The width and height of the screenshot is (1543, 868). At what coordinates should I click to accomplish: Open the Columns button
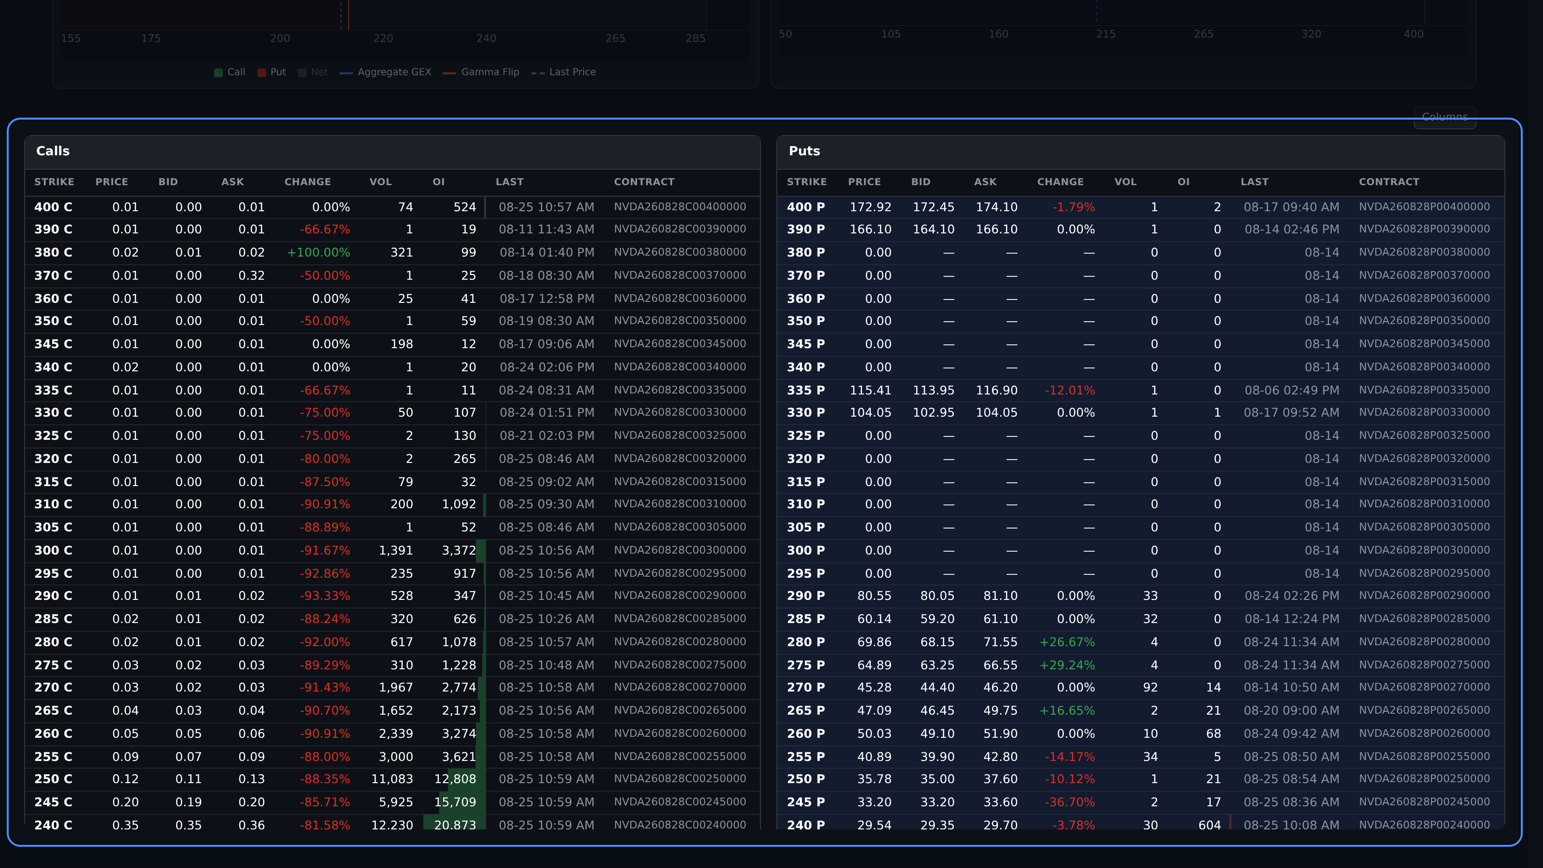tap(1445, 117)
